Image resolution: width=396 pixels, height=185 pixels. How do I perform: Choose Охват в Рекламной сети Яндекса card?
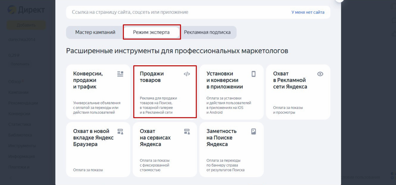(298, 92)
